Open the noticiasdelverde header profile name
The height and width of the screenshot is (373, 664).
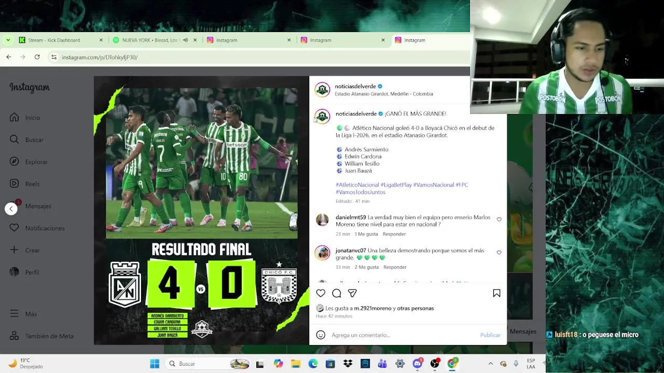coord(355,87)
